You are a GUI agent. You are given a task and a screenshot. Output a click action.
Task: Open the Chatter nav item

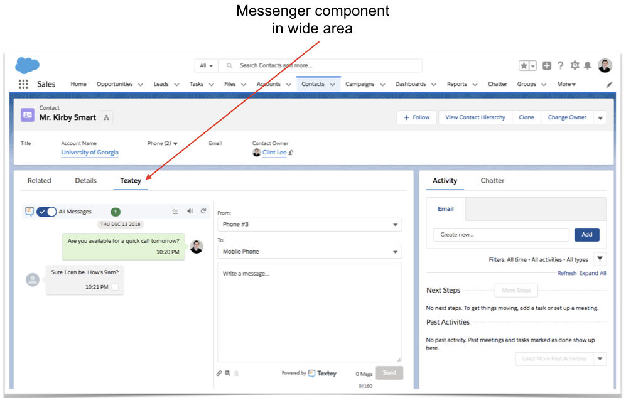pos(497,84)
